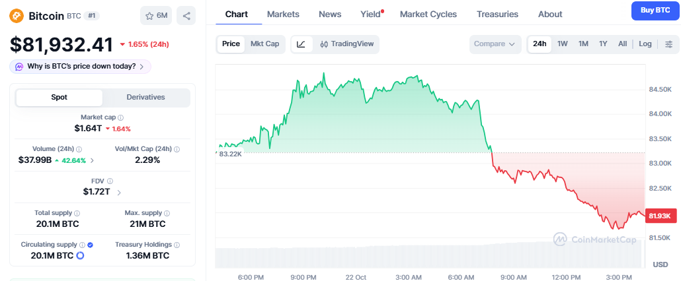The height and width of the screenshot is (281, 681).
Task: Select the Derivatives toggle
Action: (145, 98)
